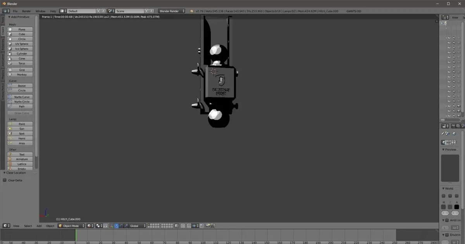Add a Nurbs Curve
465x244 pixels.
[21, 97]
